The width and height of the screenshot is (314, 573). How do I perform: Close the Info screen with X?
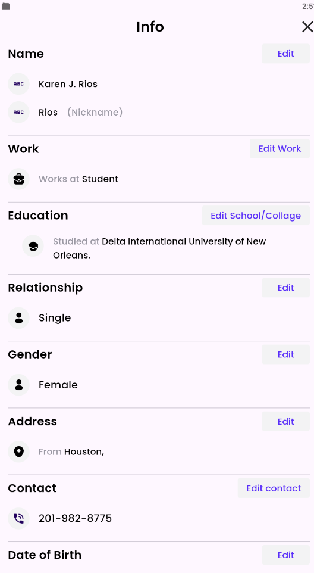pyautogui.click(x=307, y=27)
